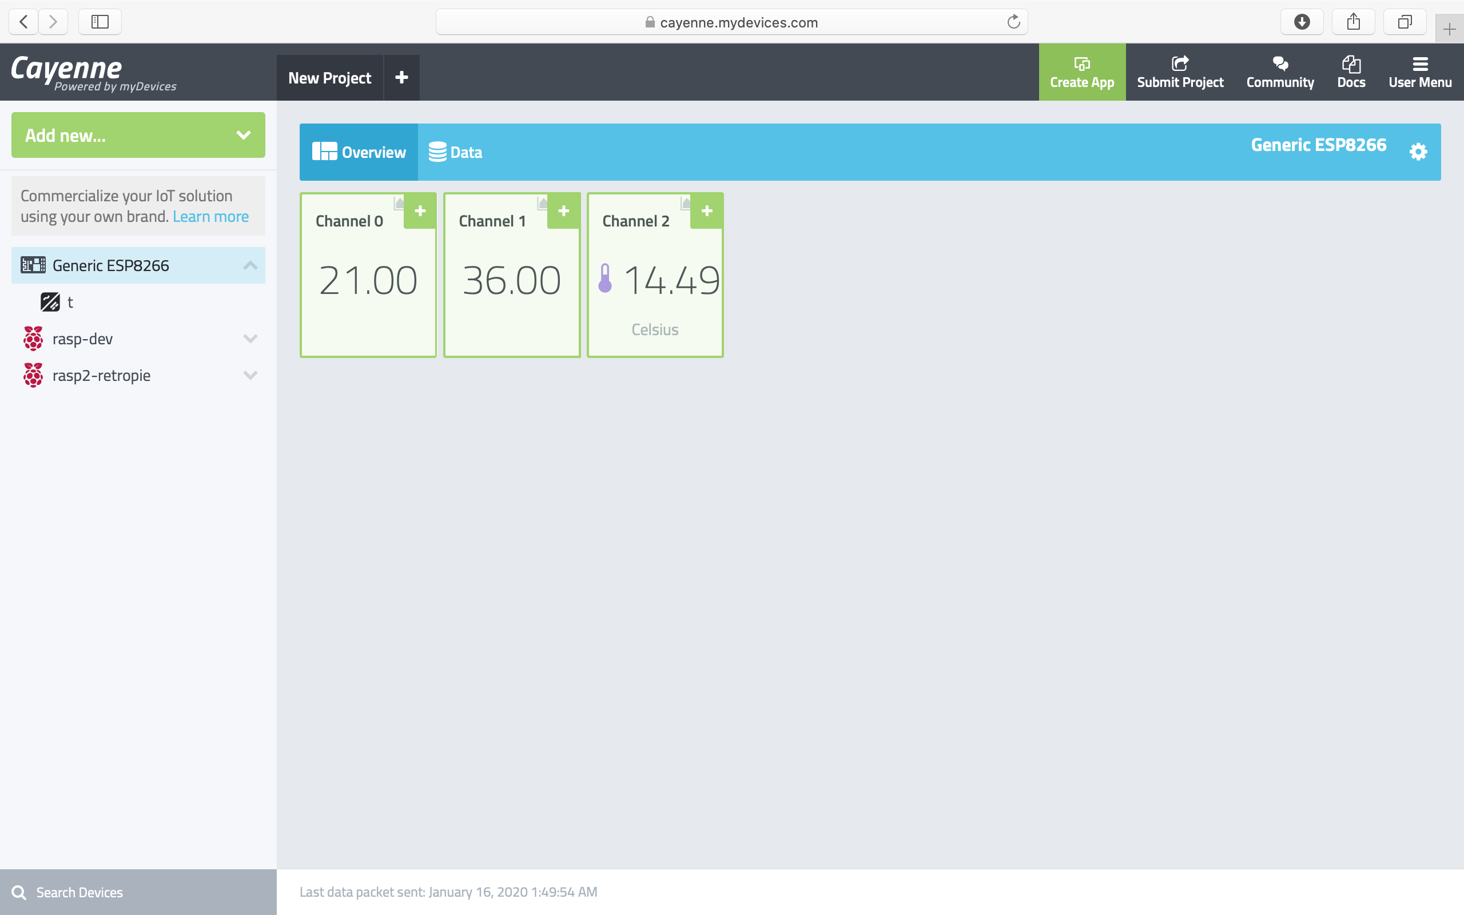The height and width of the screenshot is (915, 1464).
Task: Open the User Menu hamburger icon
Action: (1419, 72)
